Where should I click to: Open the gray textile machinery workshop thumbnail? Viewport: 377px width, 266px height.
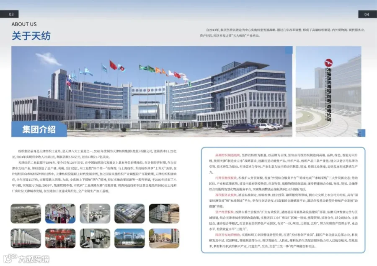click(x=26, y=213)
